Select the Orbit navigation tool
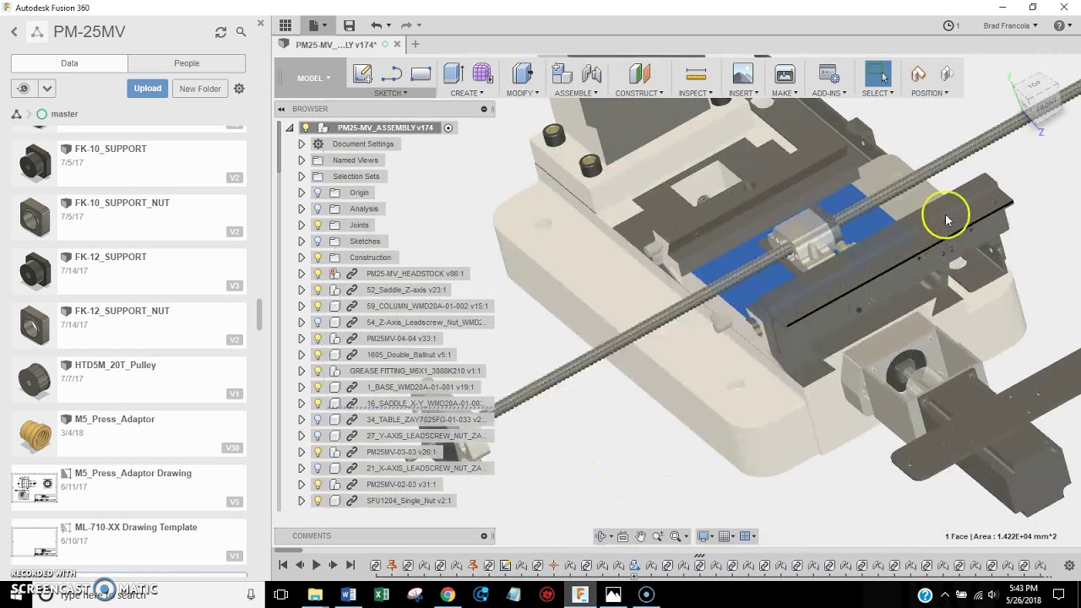 pyautogui.click(x=600, y=536)
